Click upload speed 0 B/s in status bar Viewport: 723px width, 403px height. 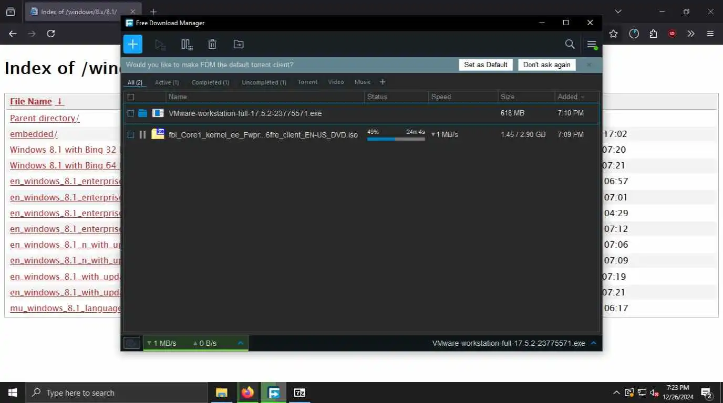click(204, 343)
